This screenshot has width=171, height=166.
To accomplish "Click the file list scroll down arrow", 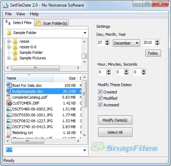I will tap(84, 135).
